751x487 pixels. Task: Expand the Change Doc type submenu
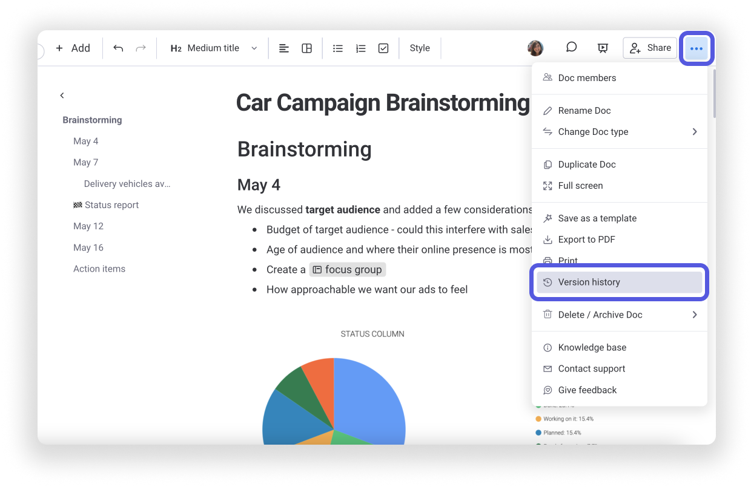(620, 131)
